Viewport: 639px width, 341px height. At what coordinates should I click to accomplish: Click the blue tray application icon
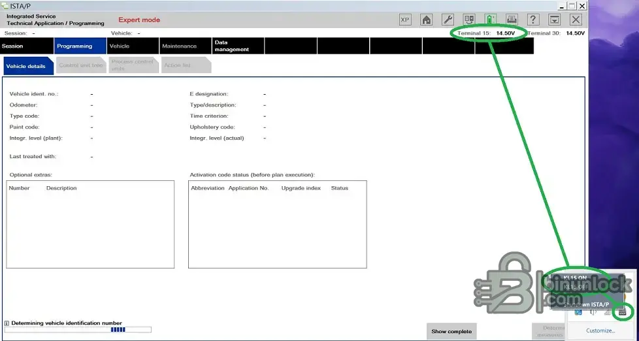click(578, 312)
